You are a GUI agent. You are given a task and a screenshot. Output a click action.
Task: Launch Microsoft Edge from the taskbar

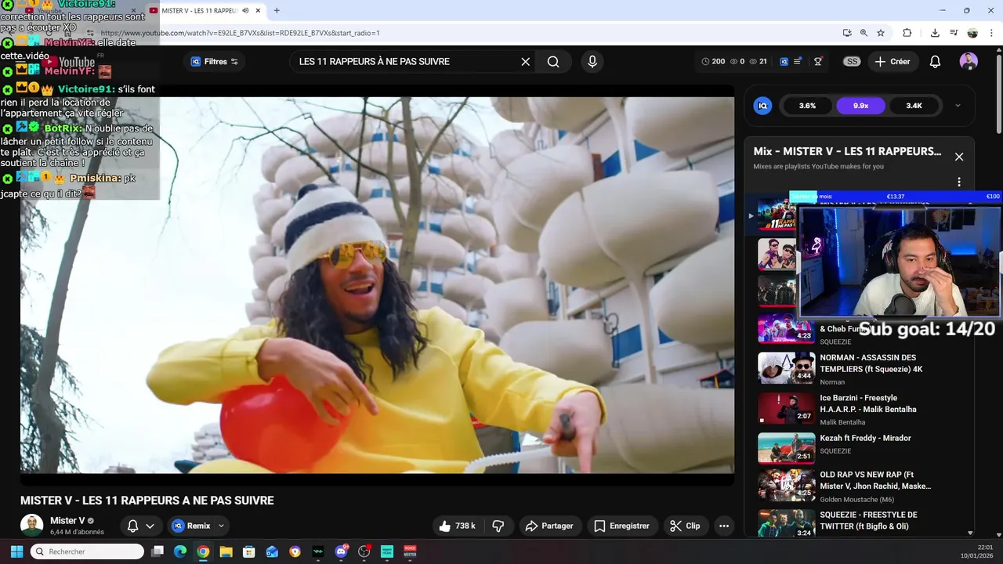pos(180,551)
